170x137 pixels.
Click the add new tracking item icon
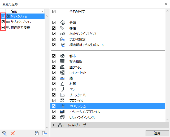click(5, 133)
